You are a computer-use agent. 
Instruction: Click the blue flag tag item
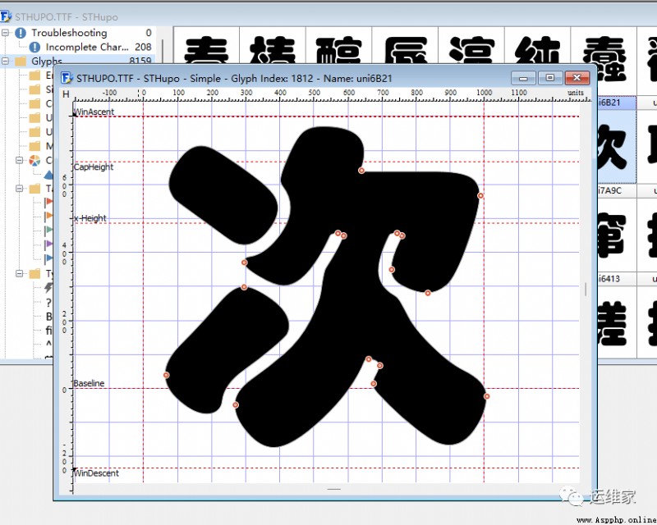click(48, 258)
